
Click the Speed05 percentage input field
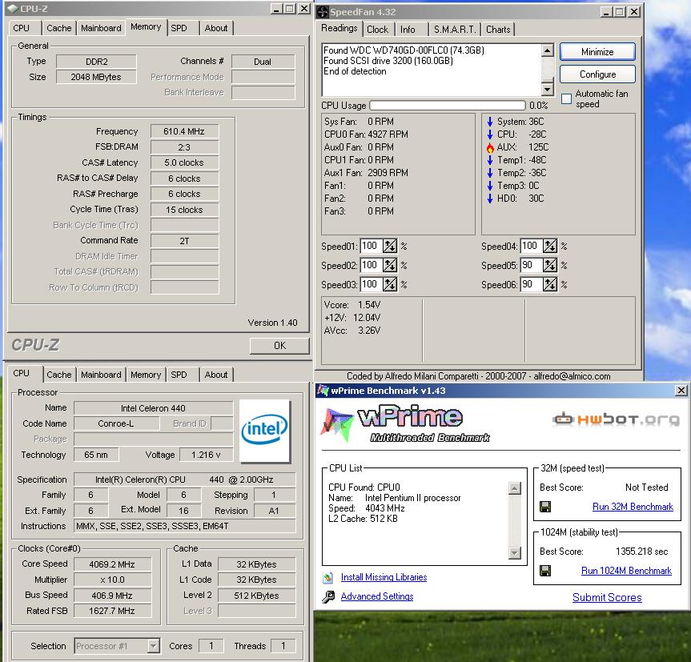(531, 266)
